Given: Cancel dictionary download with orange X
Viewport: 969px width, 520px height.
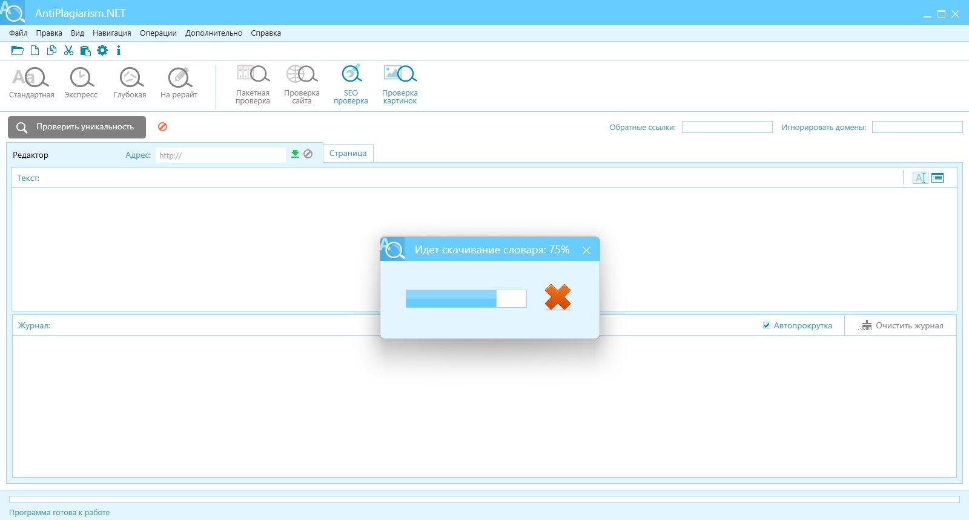Looking at the screenshot, I should tap(557, 297).
